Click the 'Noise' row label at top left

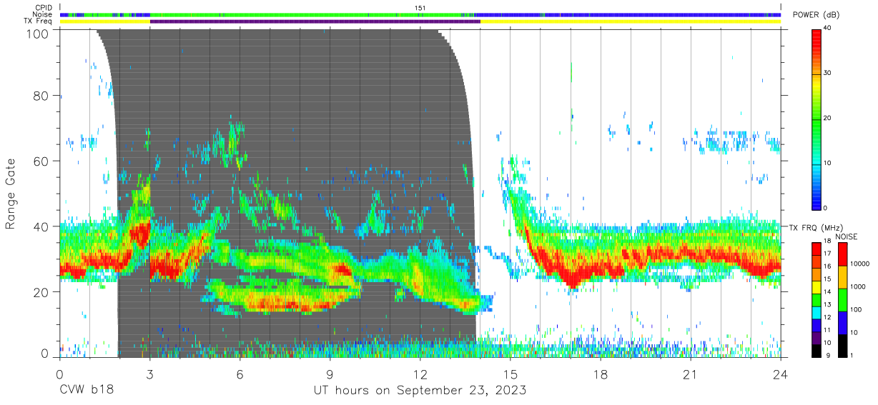44,14
